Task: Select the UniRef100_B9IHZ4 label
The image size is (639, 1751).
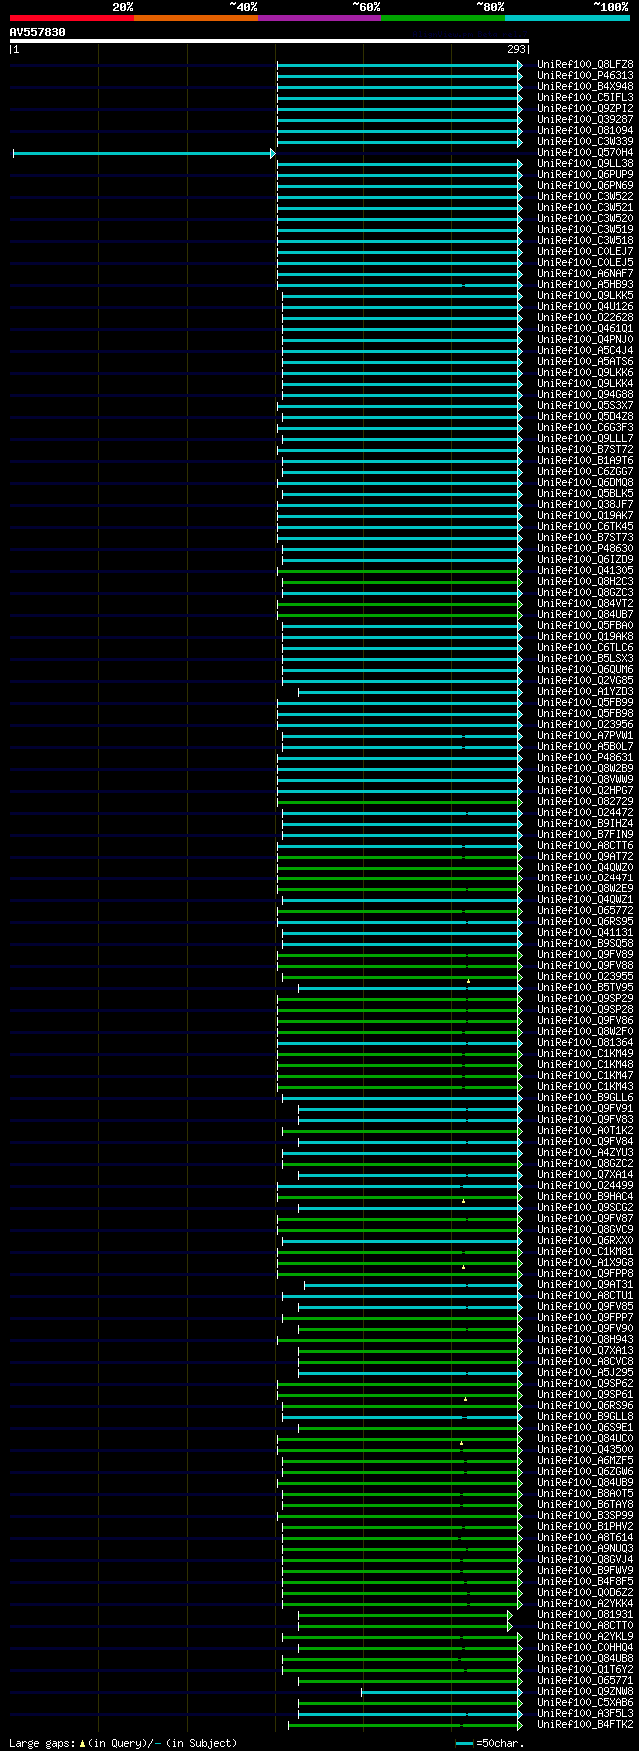Action: tap(585, 824)
